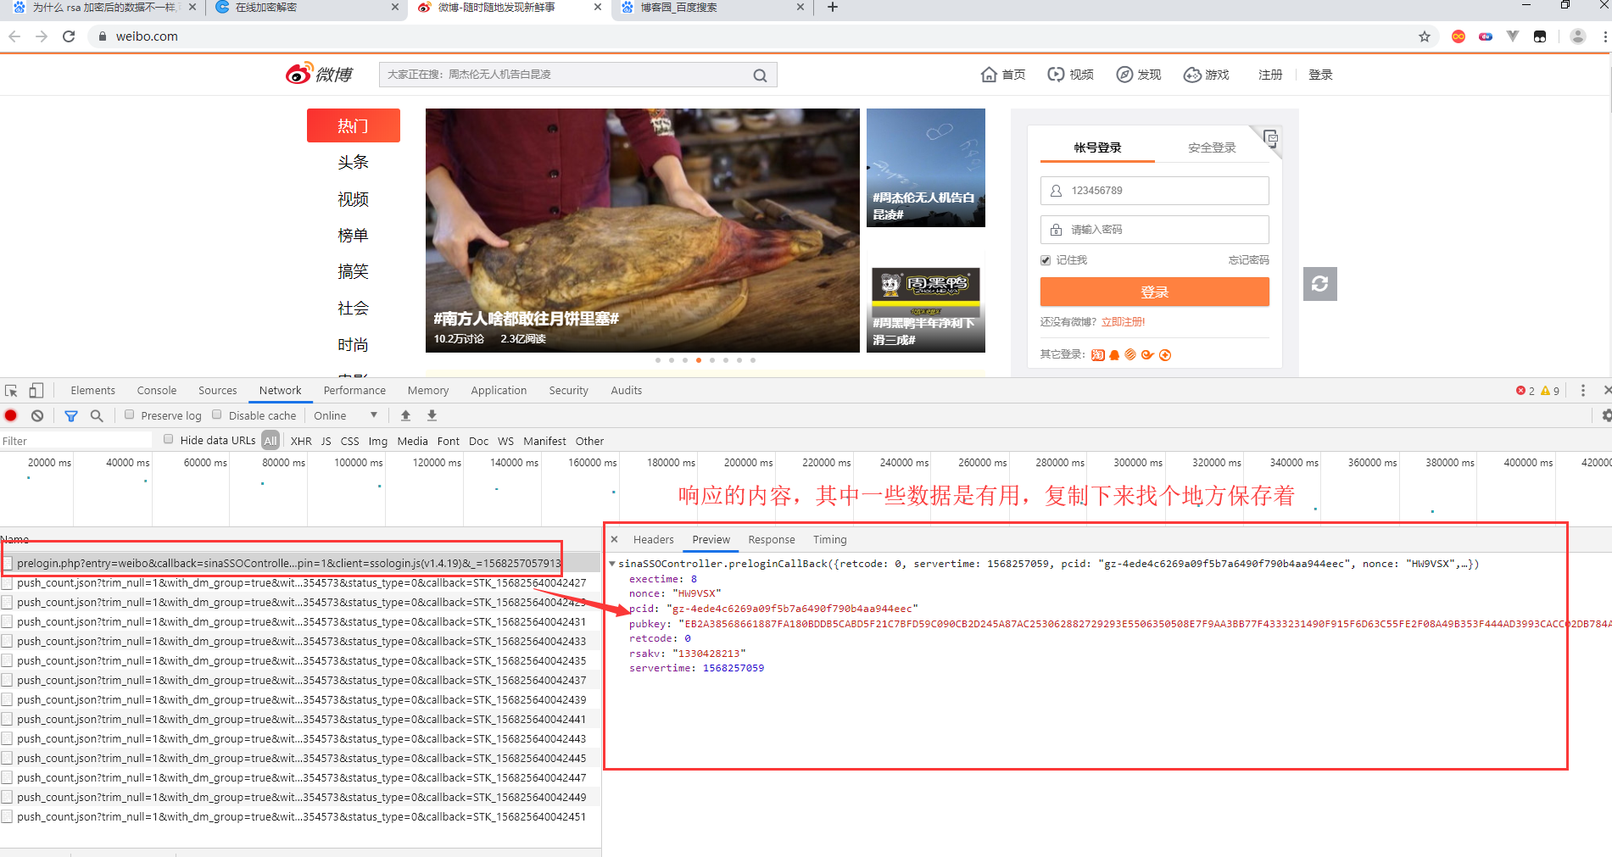Filter requests by JS type
This screenshot has width=1612, height=857.
click(326, 441)
